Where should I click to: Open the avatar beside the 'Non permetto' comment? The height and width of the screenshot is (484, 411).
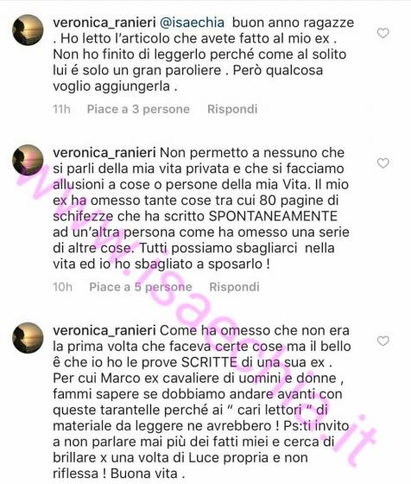[x=28, y=160]
